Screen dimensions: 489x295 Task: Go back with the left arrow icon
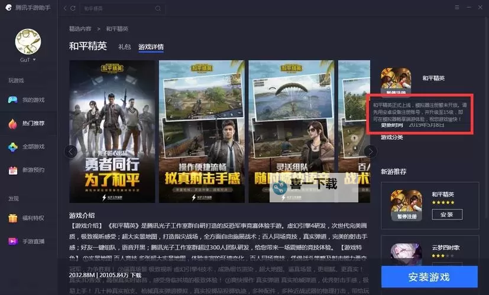[65, 8]
